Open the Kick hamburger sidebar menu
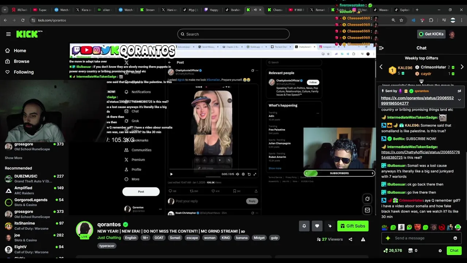Screen dimensions: 467x263 pyautogui.click(x=8, y=34)
